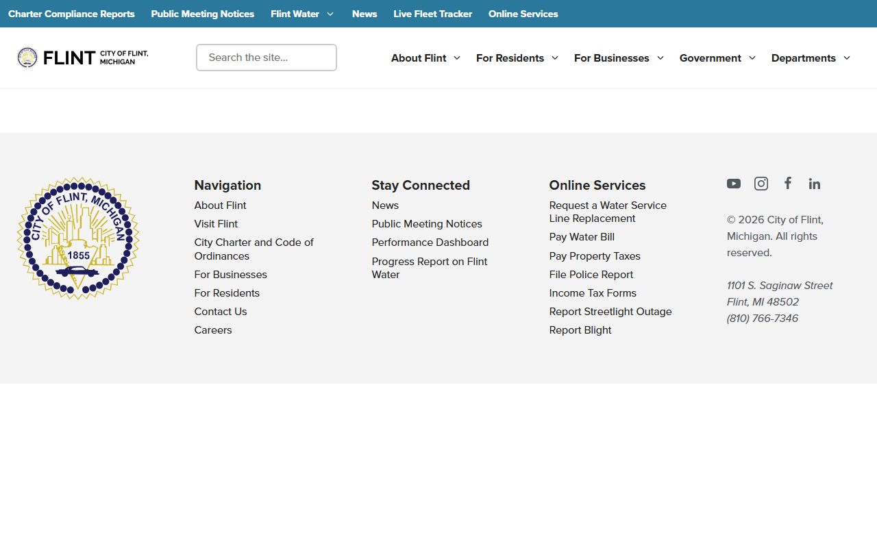877x548 pixels.
Task: Open the Pay Water Bill link
Action: [x=582, y=237]
